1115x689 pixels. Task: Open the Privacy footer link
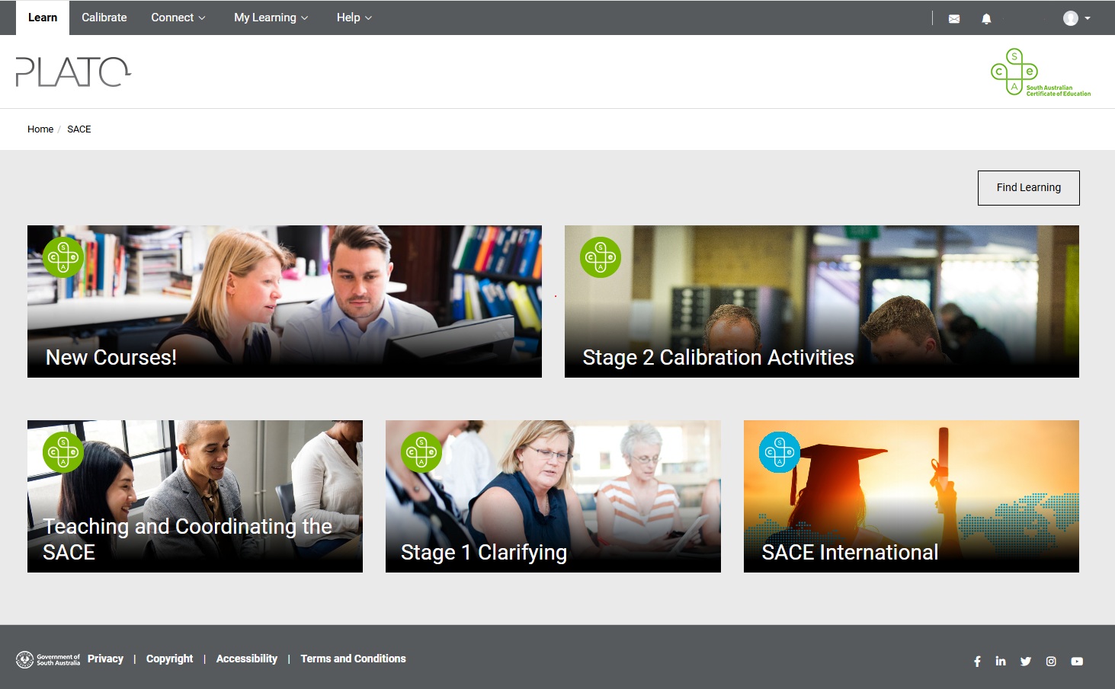click(x=105, y=659)
